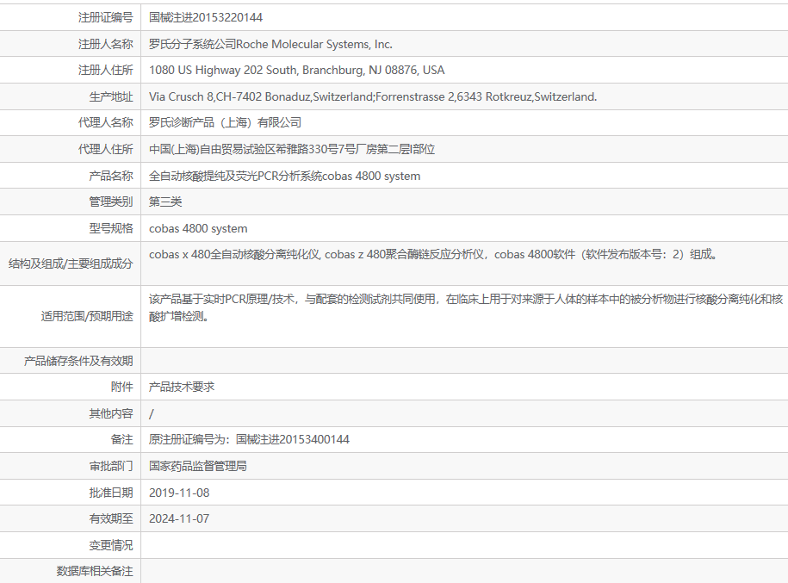Click the management class value 第三类

(x=165, y=202)
